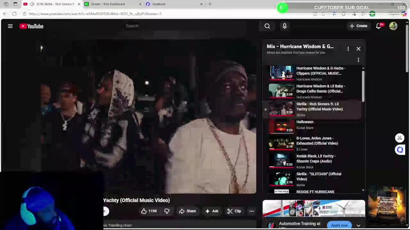Open the tab actions menu icon
This screenshot has height=230, width=410.
pyautogui.click(x=15, y=4)
